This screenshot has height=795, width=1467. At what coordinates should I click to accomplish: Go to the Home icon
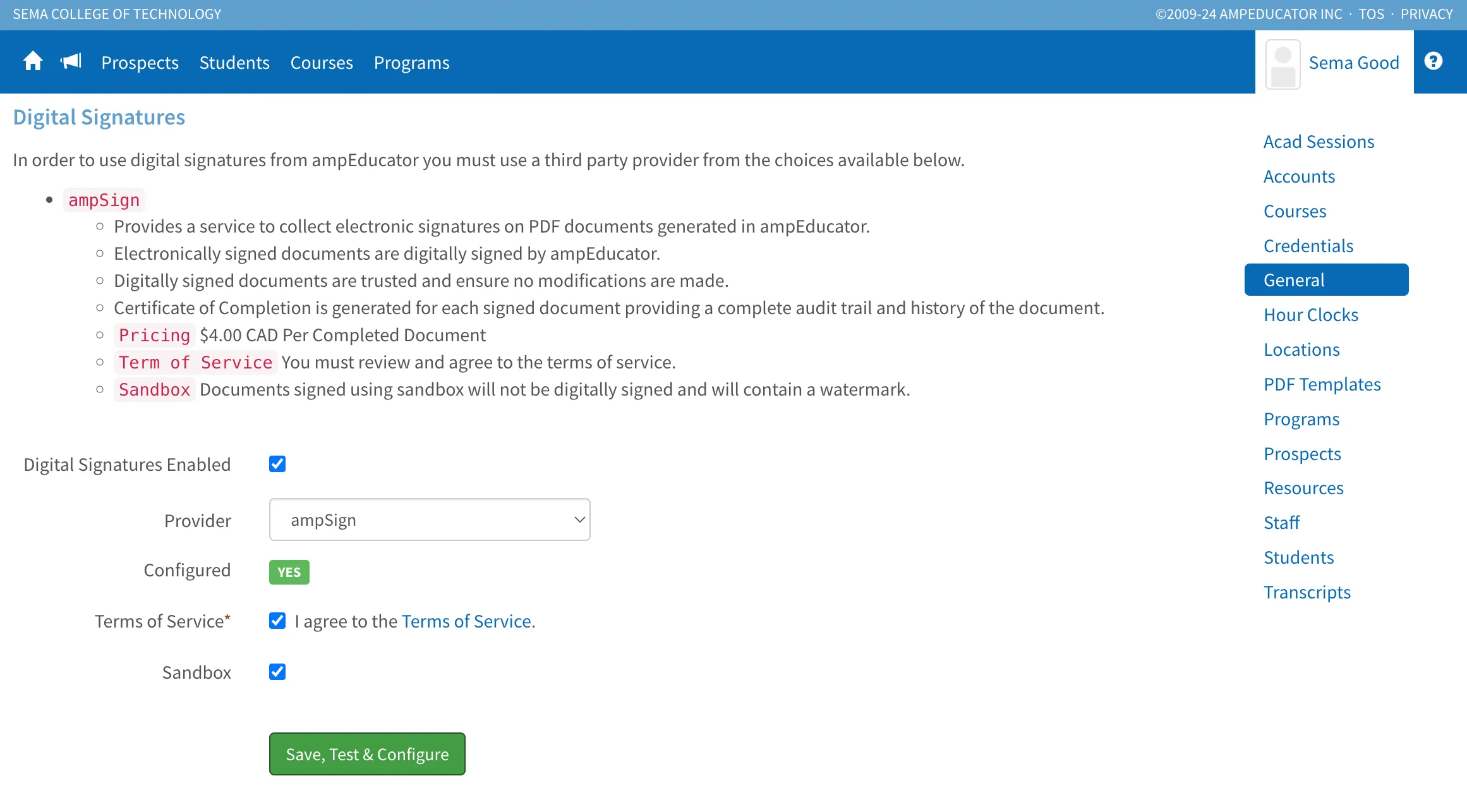point(33,62)
